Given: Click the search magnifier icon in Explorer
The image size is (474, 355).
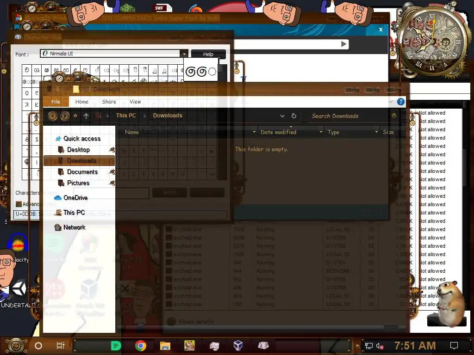Looking at the screenshot, I should [393, 116].
